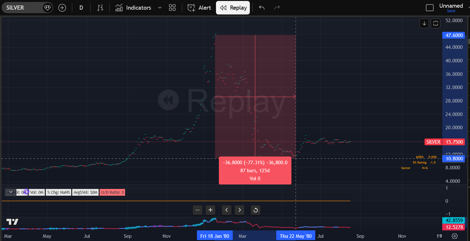Open the Indicators menu
This screenshot has height=241, width=470.
[133, 8]
